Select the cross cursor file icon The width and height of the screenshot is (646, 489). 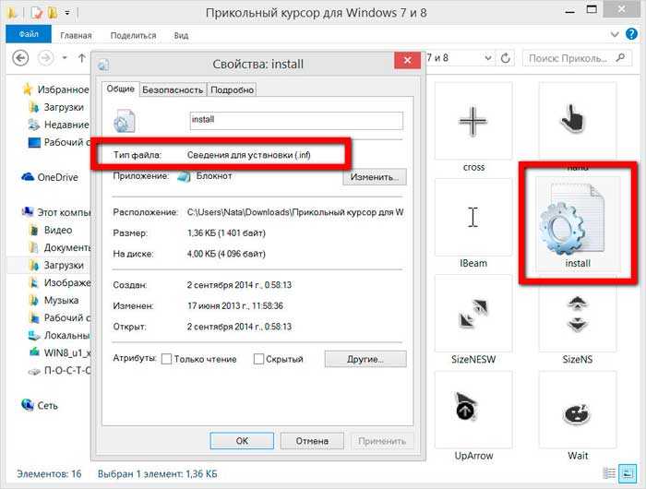coord(473,124)
